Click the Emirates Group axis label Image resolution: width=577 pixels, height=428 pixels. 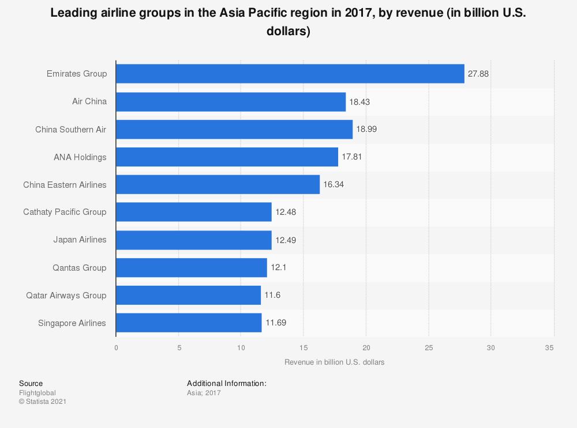76,74
